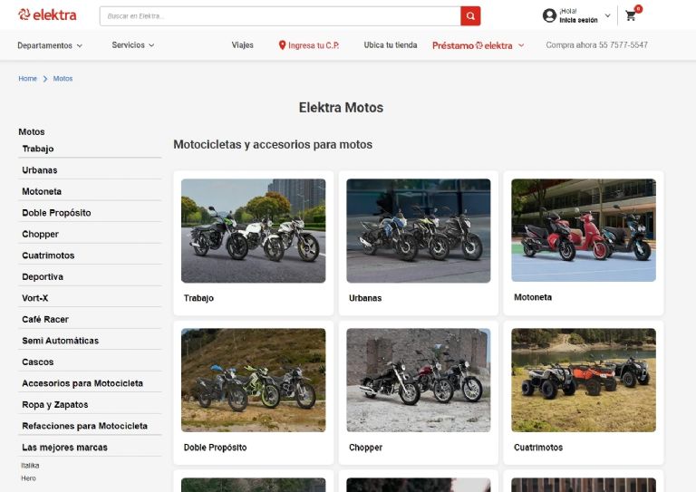Expand the Inicia sesión account chevron
696x492 pixels.
click(607, 15)
